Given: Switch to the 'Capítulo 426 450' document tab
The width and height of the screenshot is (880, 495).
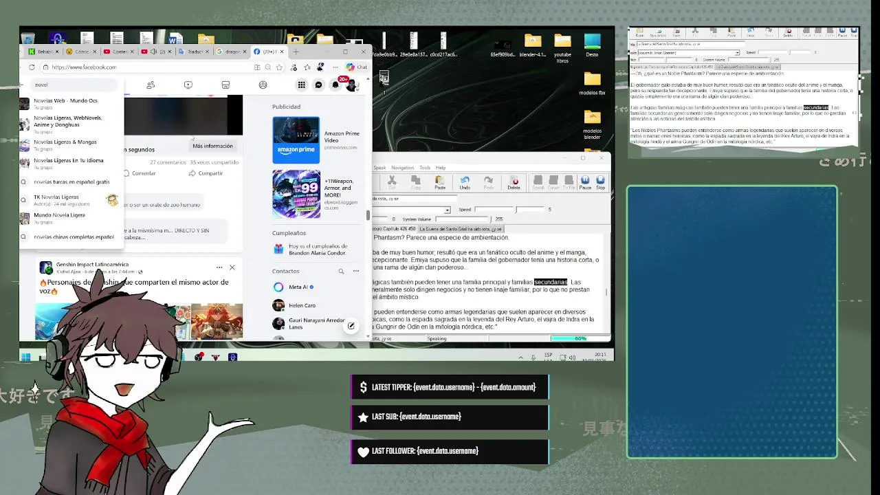Looking at the screenshot, I should [395, 228].
